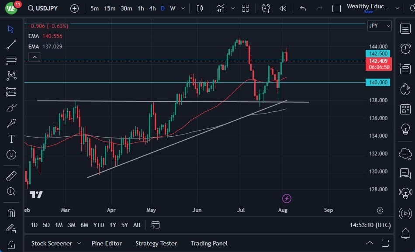Select the Text annotation tool
Image resolution: width=415 pixels, height=252 pixels.
click(x=11, y=139)
